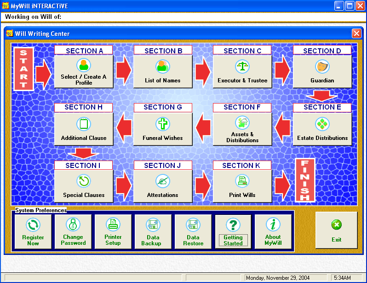Viewport: 367px width, 283px height.
Task: Click the SECTION E header label
Action: [x=322, y=108]
